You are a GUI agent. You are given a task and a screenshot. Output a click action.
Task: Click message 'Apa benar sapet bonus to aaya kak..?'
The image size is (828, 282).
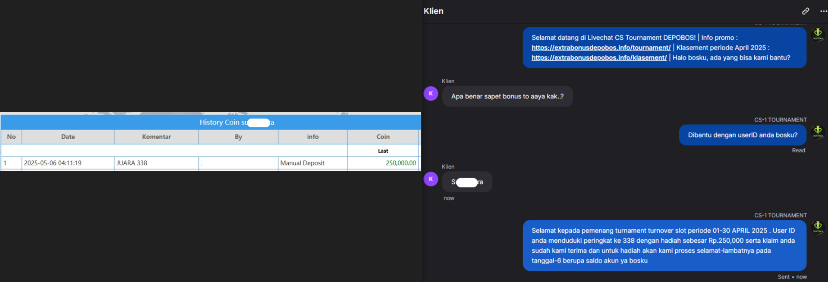tap(507, 96)
